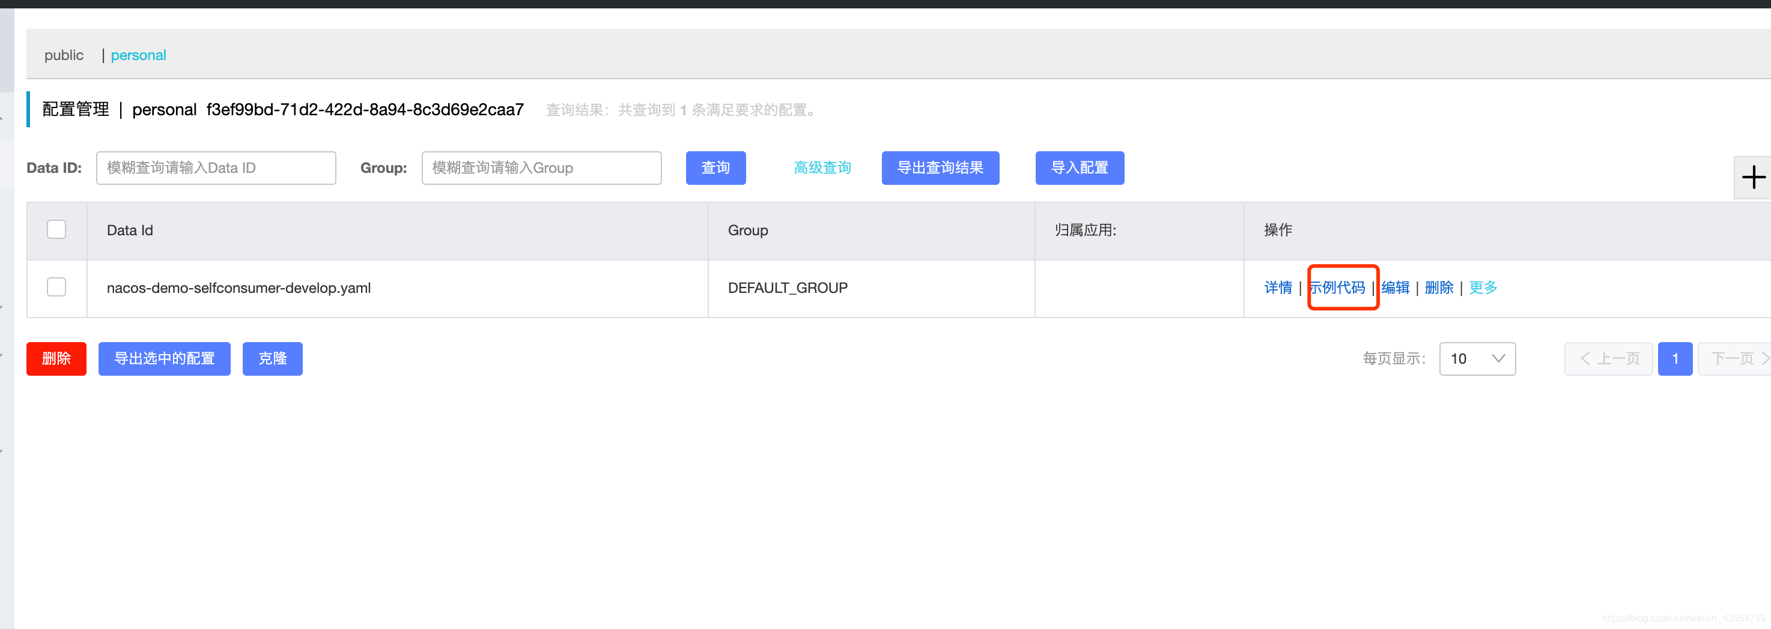The height and width of the screenshot is (629, 1771).
Task: Focus the Group search input field
Action: coord(541,167)
